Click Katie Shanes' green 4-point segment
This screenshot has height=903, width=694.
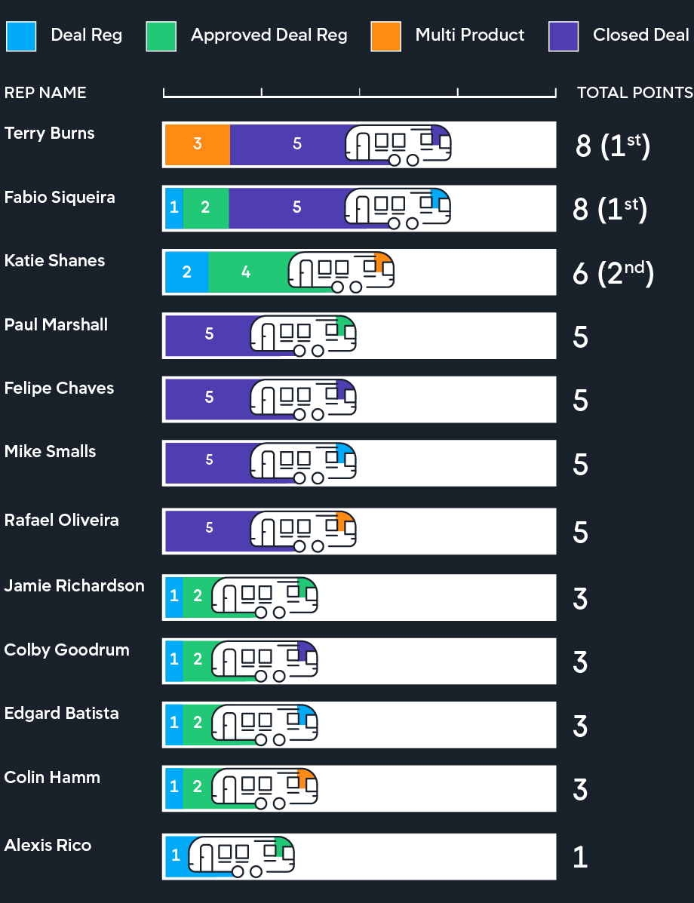coord(247,272)
